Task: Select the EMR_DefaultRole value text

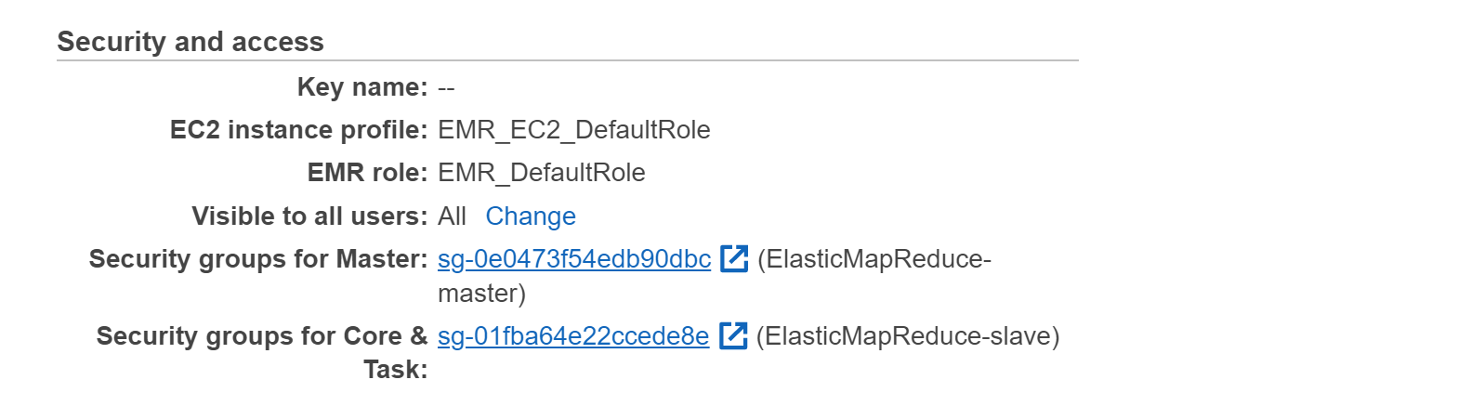Action: (x=541, y=173)
